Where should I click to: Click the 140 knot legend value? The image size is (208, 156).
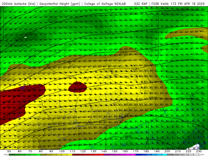(104, 151)
